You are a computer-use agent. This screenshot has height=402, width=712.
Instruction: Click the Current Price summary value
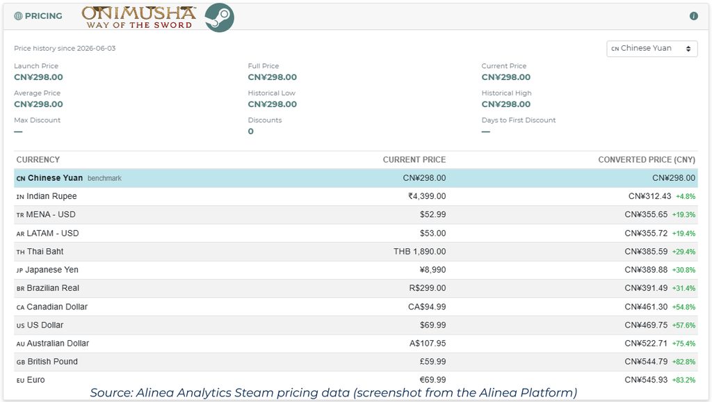[x=506, y=77]
